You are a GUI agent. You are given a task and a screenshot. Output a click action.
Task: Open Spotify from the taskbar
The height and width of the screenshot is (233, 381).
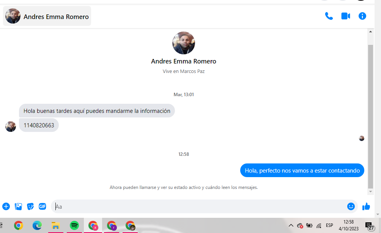point(74,225)
